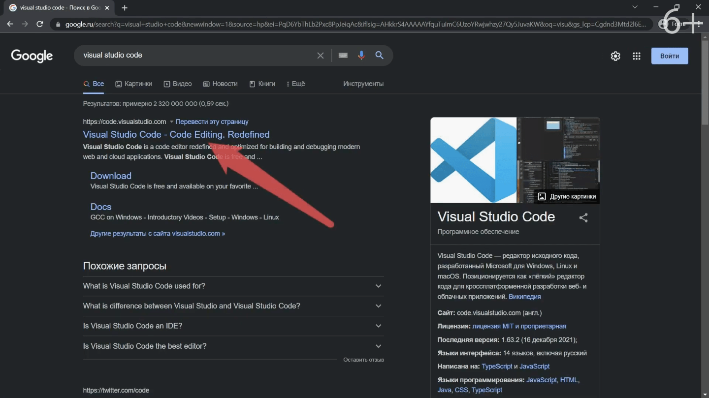Open the Ещё more menu
This screenshot has width=709, height=398.
296,84
